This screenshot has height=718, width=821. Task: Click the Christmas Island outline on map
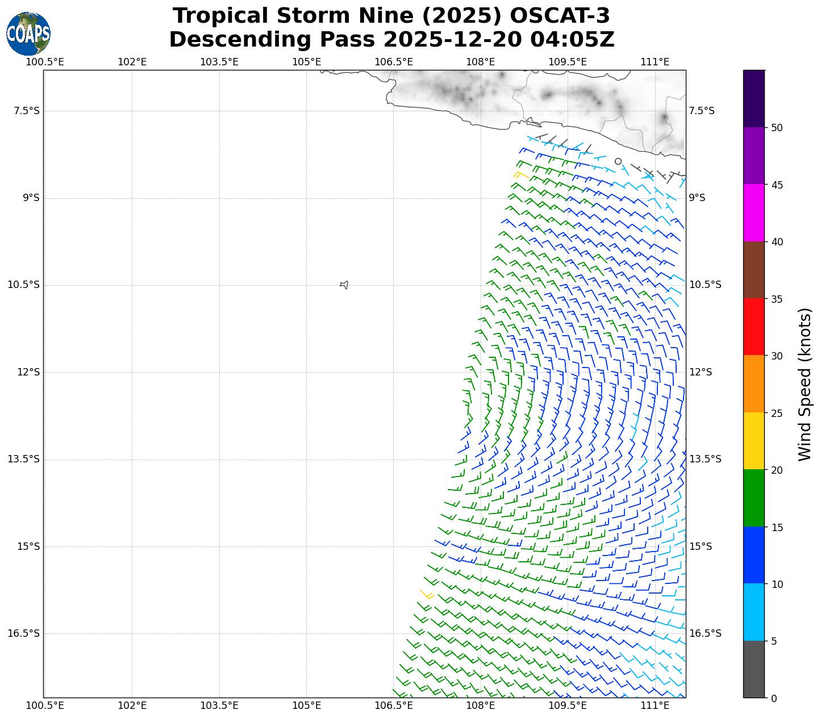pyautogui.click(x=344, y=285)
